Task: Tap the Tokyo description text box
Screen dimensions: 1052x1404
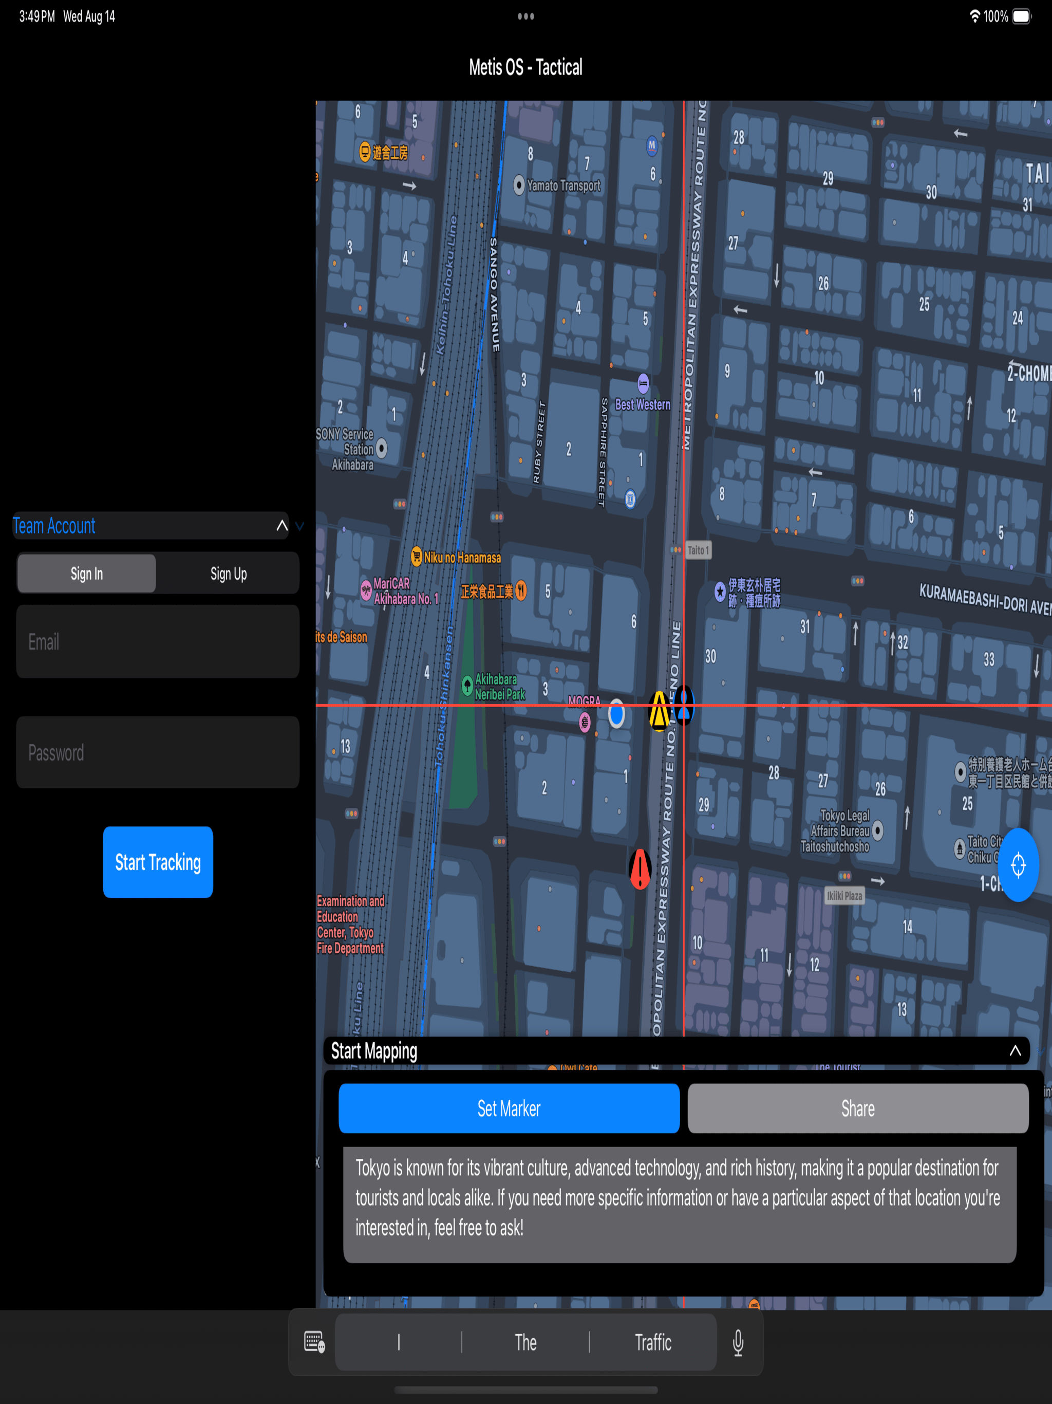Action: [x=680, y=1205]
